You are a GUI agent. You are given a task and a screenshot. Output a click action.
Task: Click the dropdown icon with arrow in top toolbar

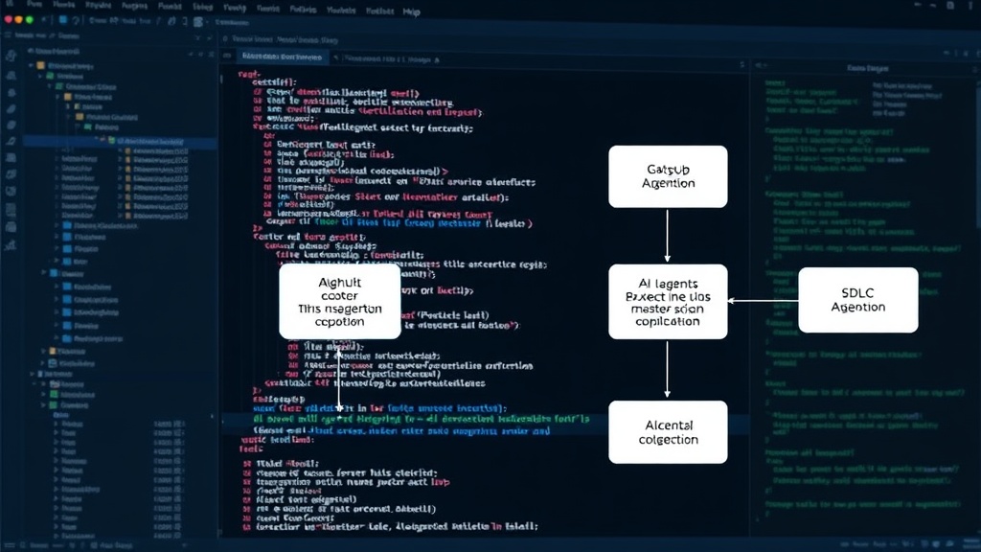[x=199, y=22]
